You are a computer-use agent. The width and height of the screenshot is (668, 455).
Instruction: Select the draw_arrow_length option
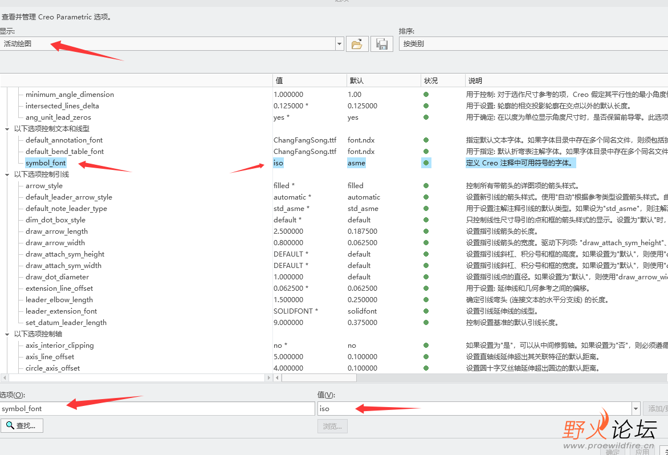[x=56, y=231]
